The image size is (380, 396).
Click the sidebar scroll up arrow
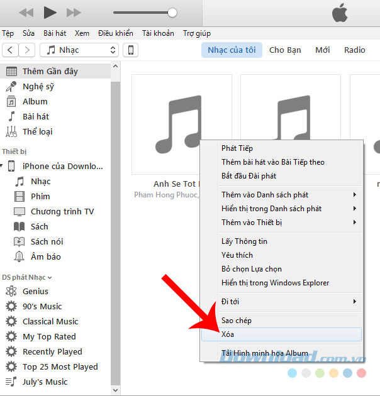point(116,67)
